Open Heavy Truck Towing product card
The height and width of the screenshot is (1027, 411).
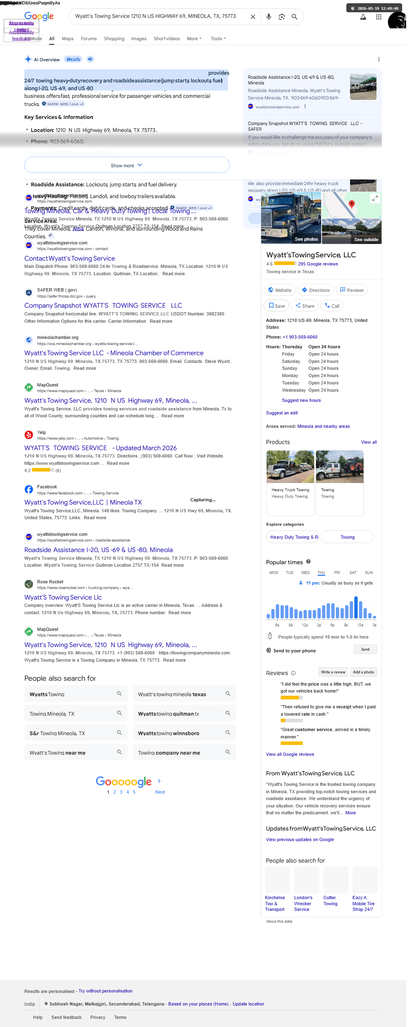[290, 483]
